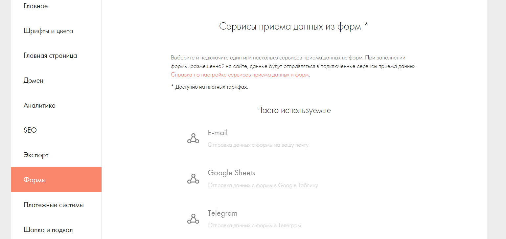
Task: Open the Справка по настройке сервисов link
Action: (240, 75)
